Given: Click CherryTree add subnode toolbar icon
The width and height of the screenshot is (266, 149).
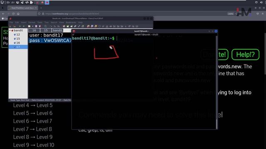Looking at the screenshot, I should pos(14,26).
